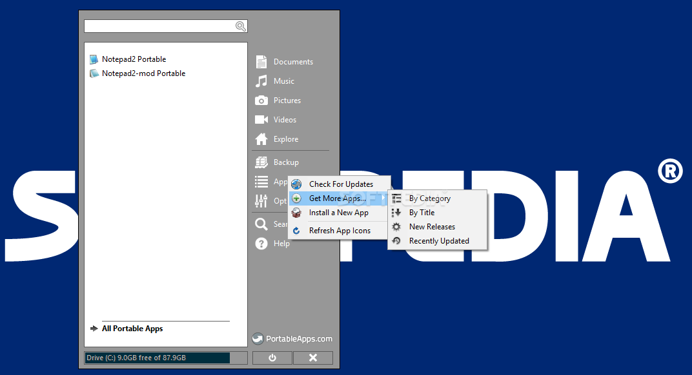The height and width of the screenshot is (375, 692).
Task: Click the Recently Updated history icon
Action: click(x=396, y=240)
